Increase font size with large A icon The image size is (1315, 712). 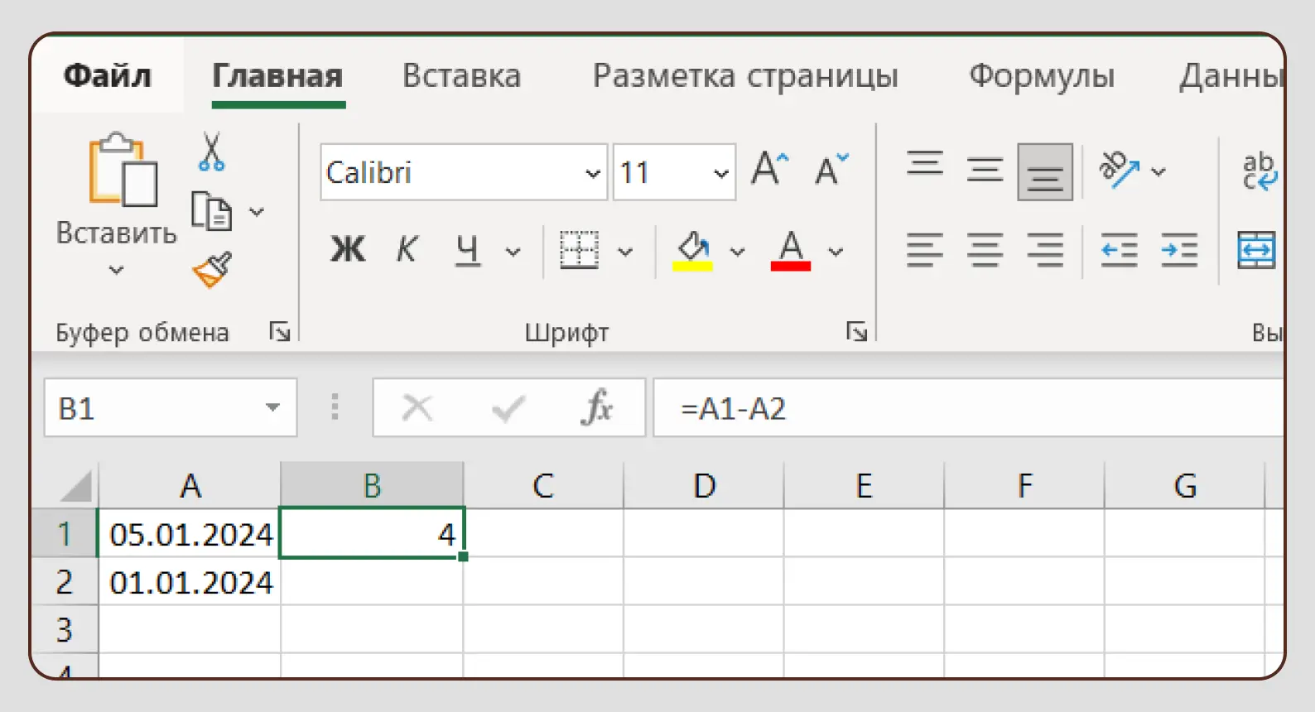[770, 169]
